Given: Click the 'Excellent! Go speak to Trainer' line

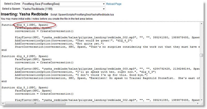Looking at the screenshot, I should tap(107, 78).
